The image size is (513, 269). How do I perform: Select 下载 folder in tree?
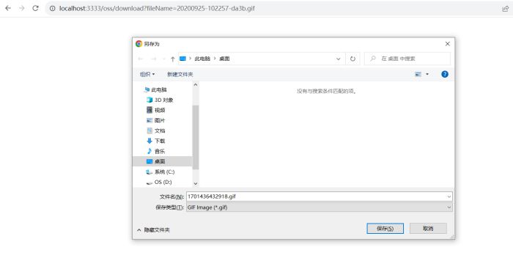155,141
